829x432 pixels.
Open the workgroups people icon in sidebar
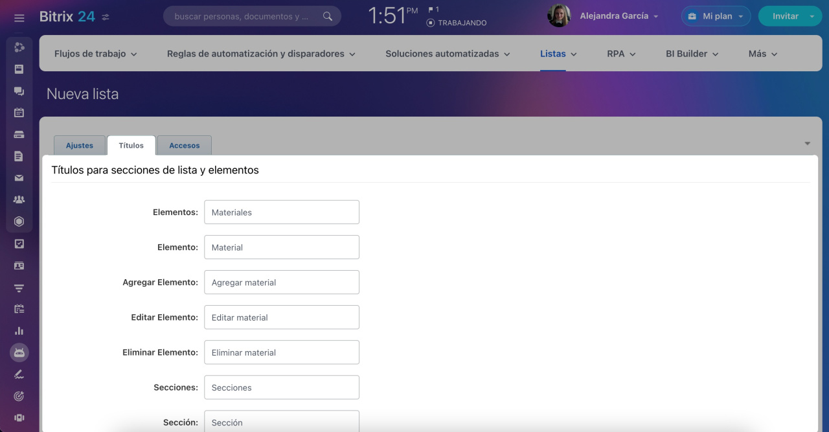click(x=19, y=199)
